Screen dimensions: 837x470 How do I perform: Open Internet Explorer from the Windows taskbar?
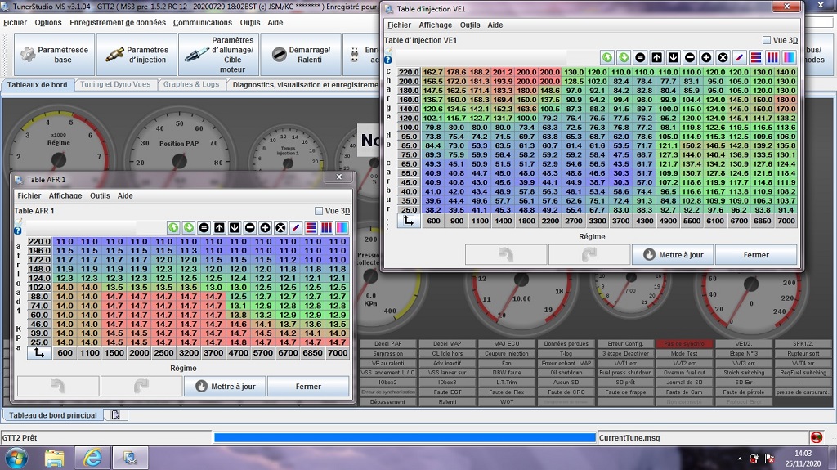(x=92, y=457)
